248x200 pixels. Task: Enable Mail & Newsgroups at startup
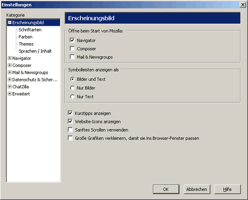coord(72,57)
